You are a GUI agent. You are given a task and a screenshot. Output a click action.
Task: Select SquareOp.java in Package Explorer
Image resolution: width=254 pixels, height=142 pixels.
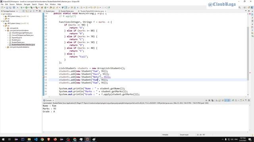(x=17, y=37)
